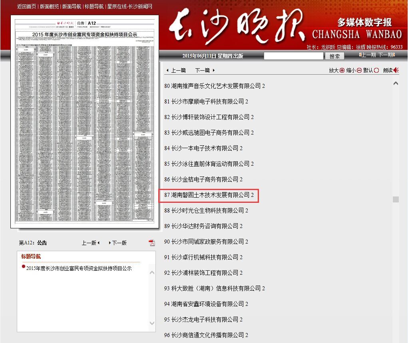
Task: Click headline list scroll down arrow
Action: [152, 323]
